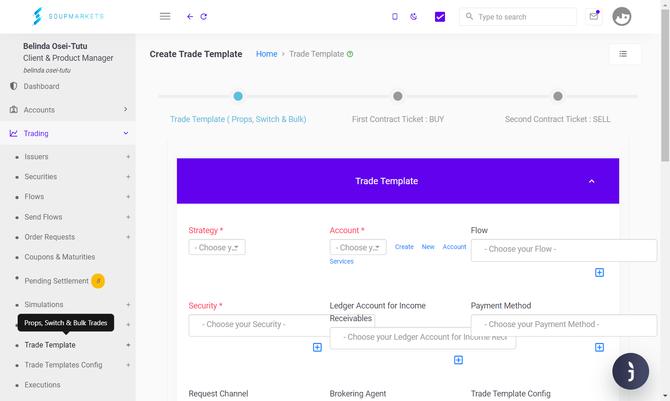Add new Issuer with plus icon
Image resolution: width=670 pixels, height=401 pixels.
tap(128, 156)
